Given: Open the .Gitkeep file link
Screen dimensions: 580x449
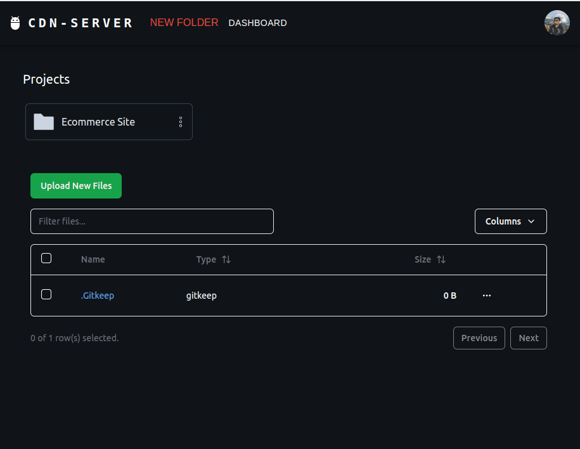Looking at the screenshot, I should [x=98, y=296].
